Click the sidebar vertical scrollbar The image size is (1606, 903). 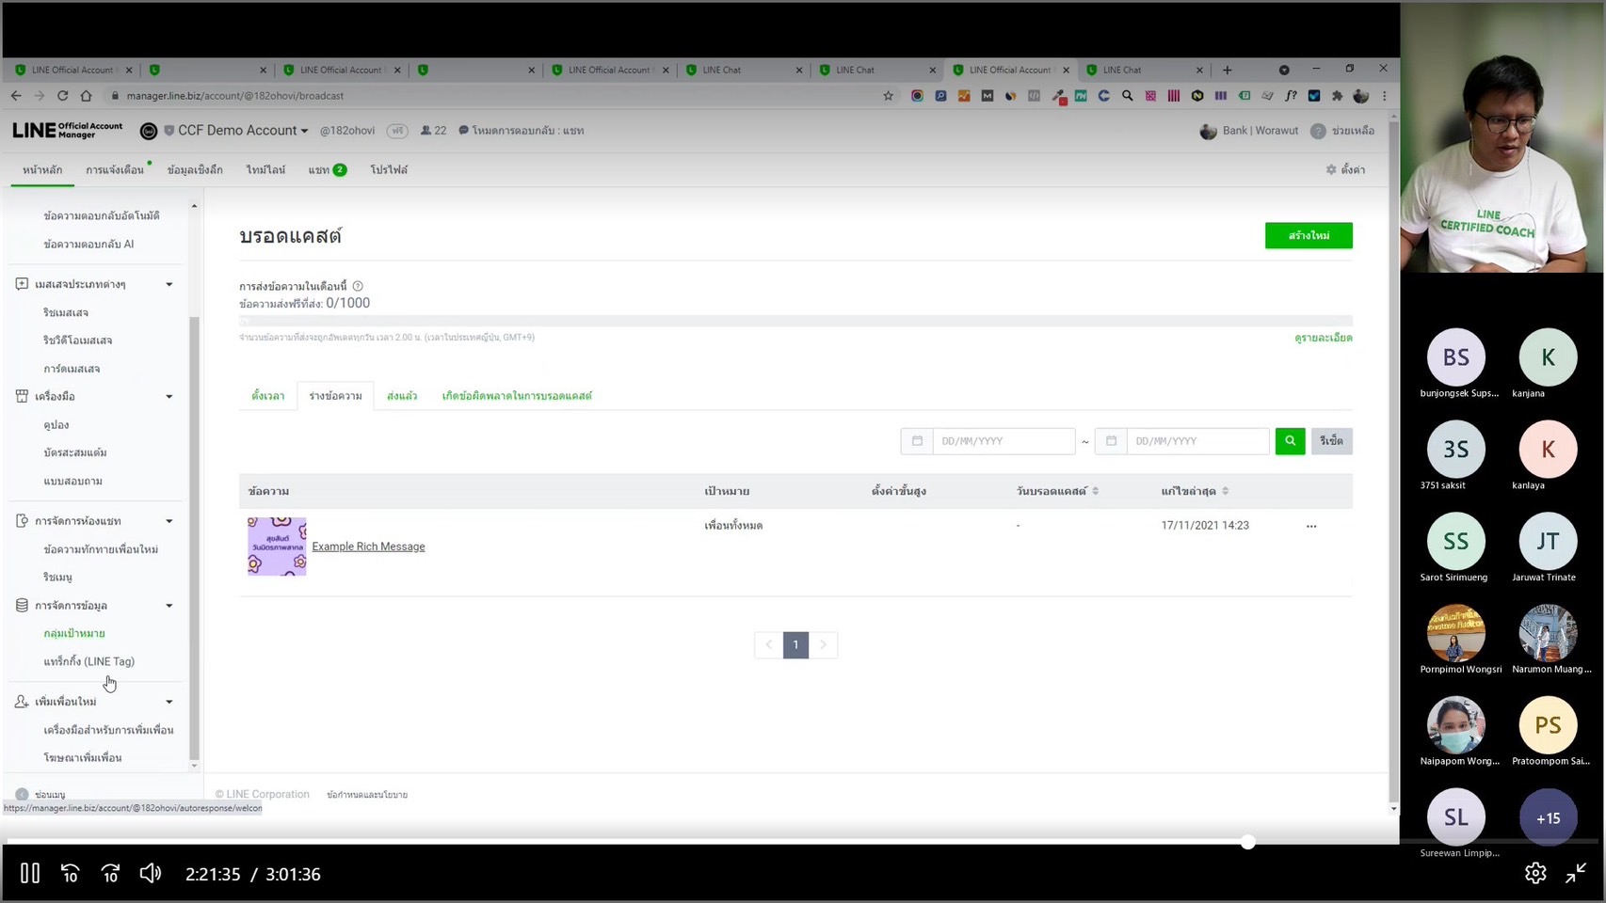pos(194,536)
